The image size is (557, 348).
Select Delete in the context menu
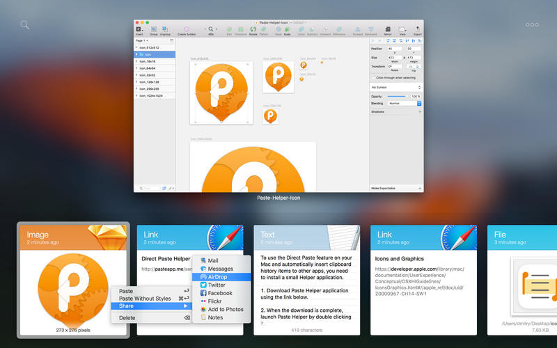[x=127, y=317]
